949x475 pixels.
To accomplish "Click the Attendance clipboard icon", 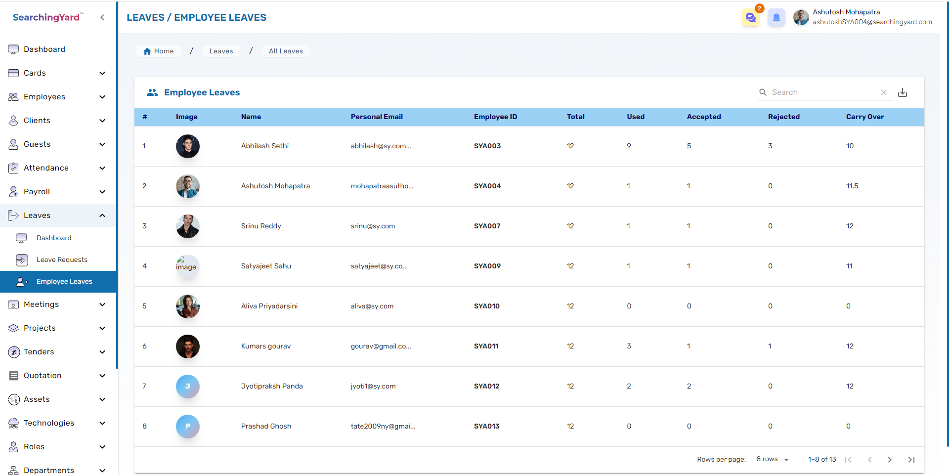I will (13, 168).
